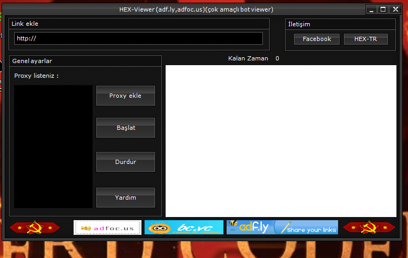Stop the bot with Durdur

[125, 162]
